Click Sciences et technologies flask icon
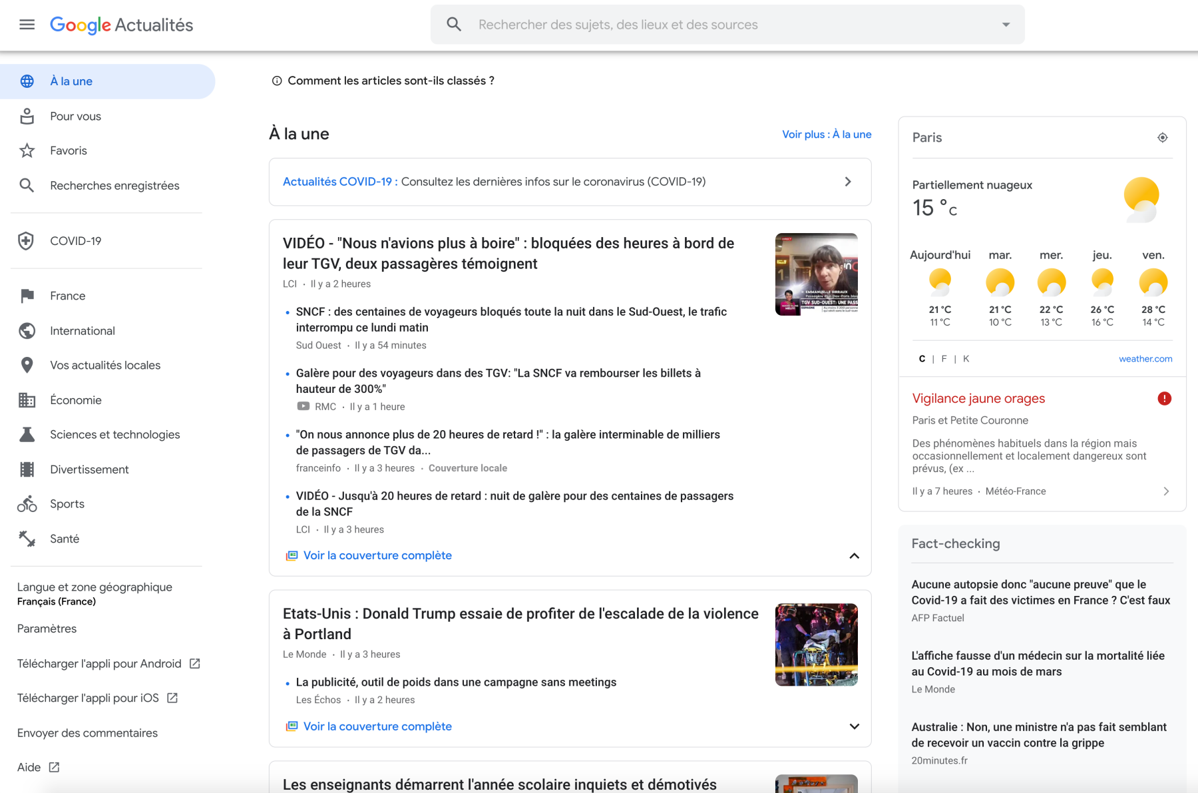Viewport: 1198px width, 793px height. point(27,435)
